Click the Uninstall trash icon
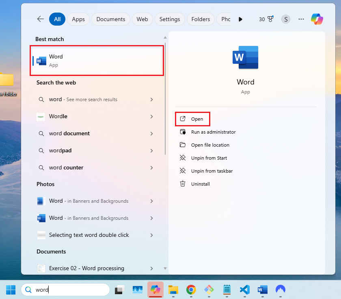 [183, 184]
